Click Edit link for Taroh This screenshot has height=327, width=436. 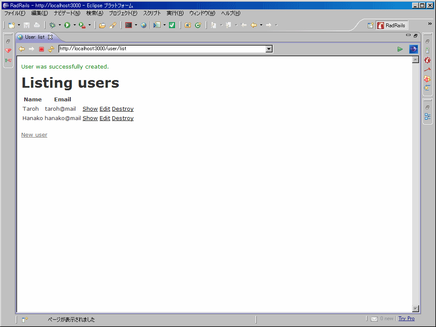click(105, 109)
